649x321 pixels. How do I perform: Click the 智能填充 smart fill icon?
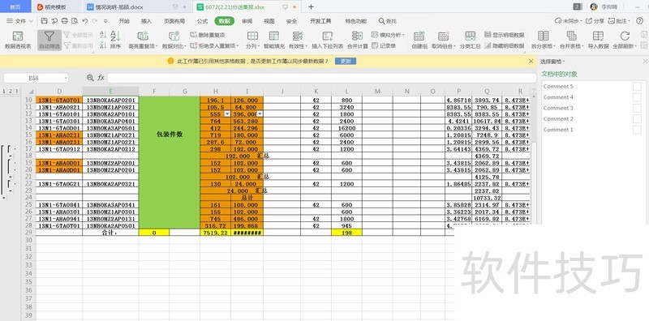click(274, 41)
